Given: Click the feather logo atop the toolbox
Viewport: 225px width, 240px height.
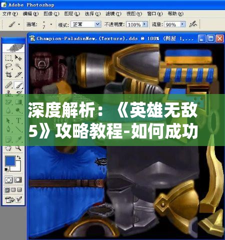Looking at the screenshot, I should point(13,48).
